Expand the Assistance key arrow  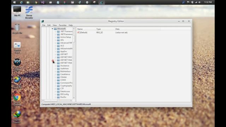click(55, 66)
